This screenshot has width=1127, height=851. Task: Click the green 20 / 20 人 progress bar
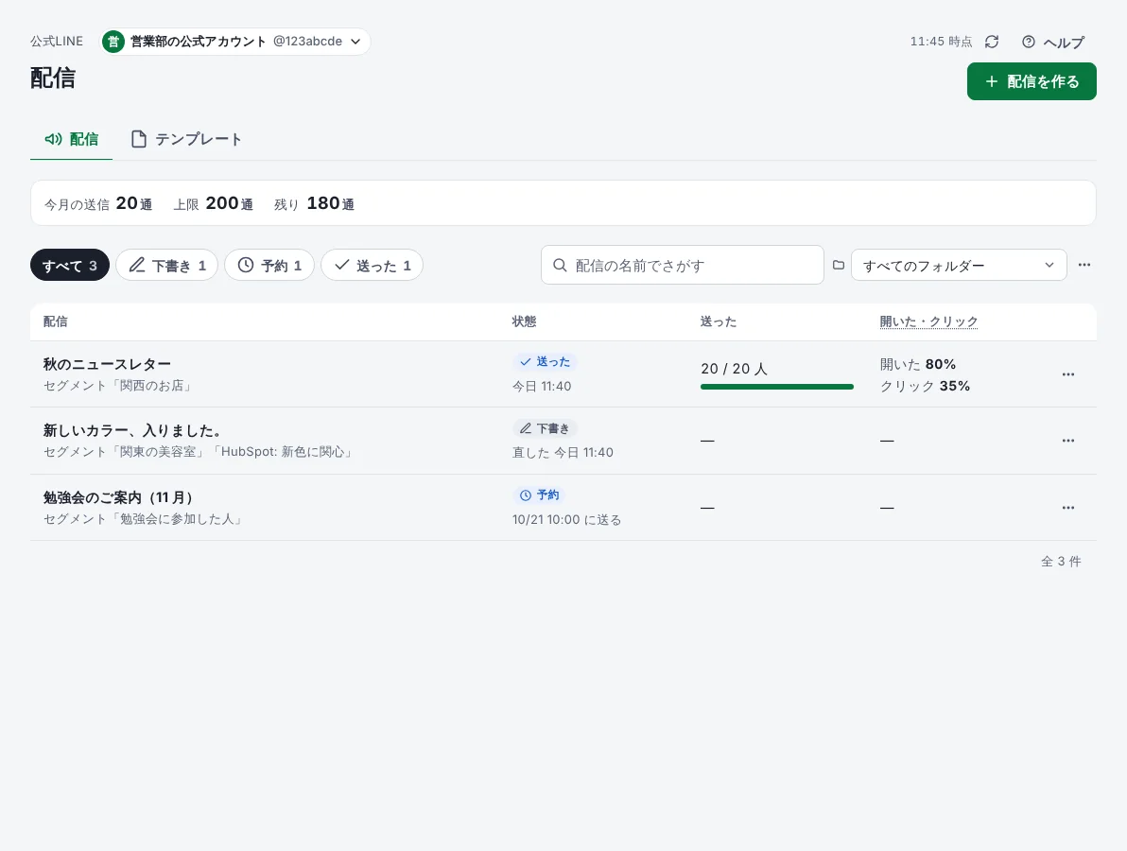pos(777,387)
